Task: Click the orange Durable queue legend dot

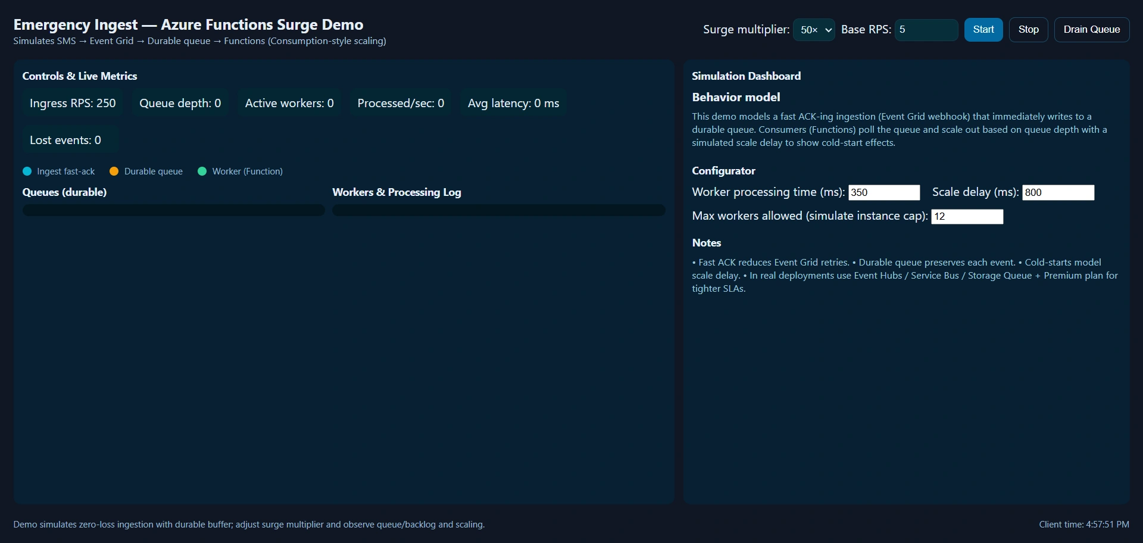Action: point(114,171)
